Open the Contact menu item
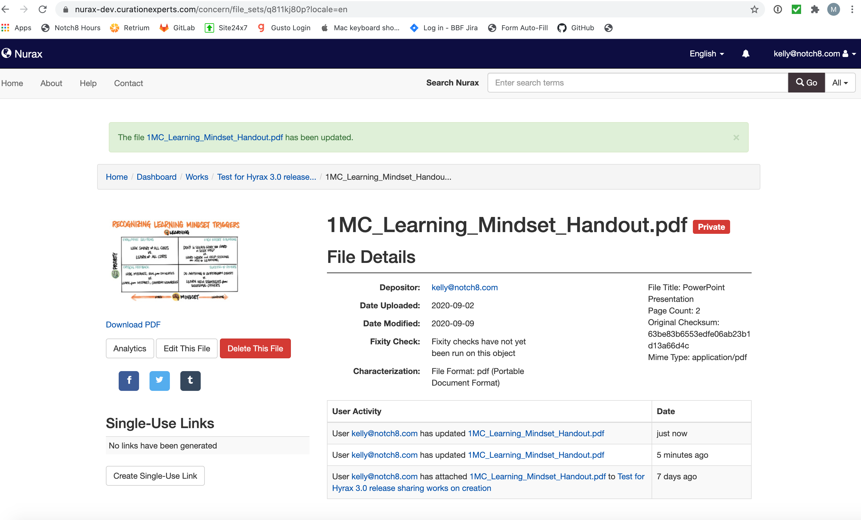The height and width of the screenshot is (520, 861). 128,83
